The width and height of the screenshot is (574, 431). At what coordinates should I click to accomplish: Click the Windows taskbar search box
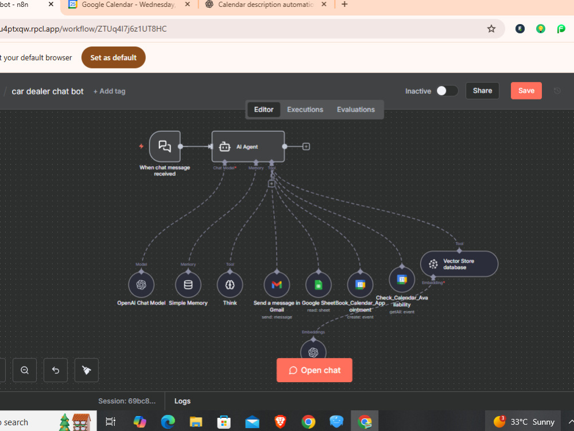click(x=48, y=422)
